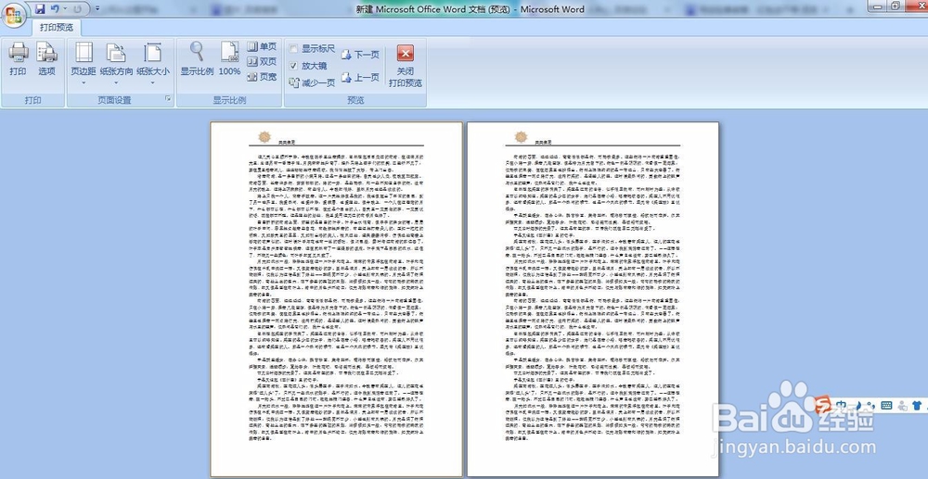The height and width of the screenshot is (479, 928).
Task: Expand the 纸张方向 orientation dropdown
Action: click(116, 63)
